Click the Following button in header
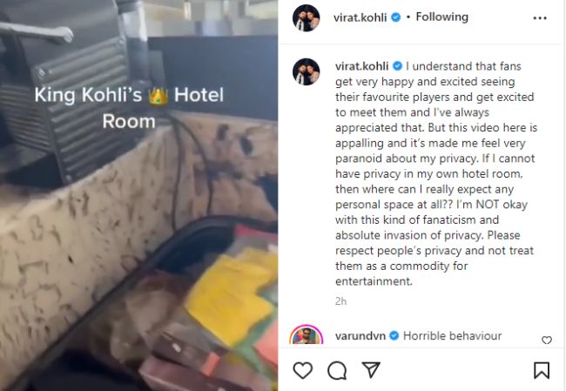The image size is (566, 391). pos(442,17)
